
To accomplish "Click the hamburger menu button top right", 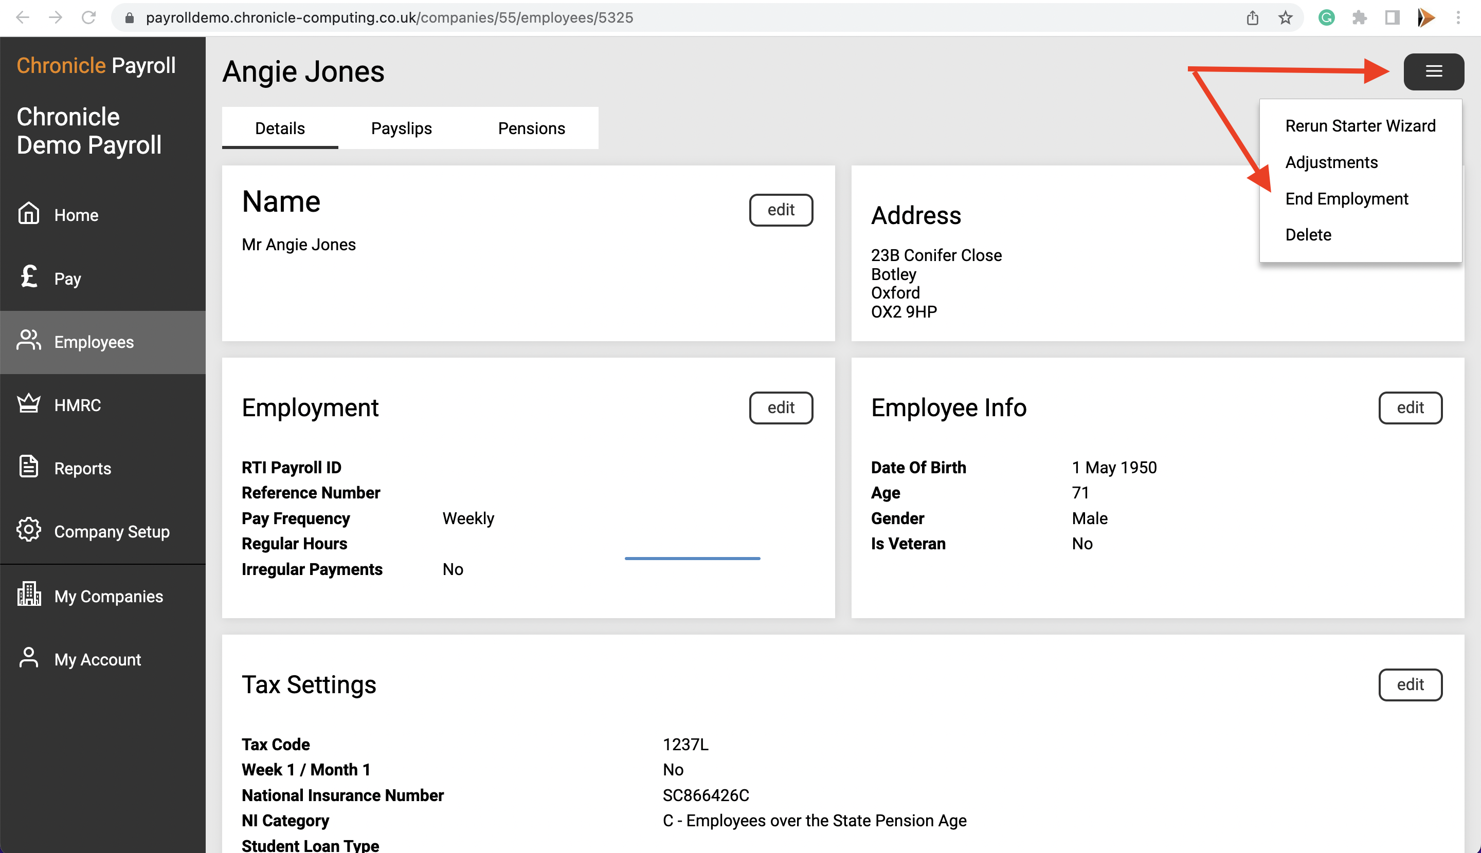I will coord(1434,71).
